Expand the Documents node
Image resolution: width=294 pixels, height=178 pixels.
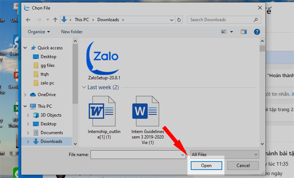coord(28,133)
